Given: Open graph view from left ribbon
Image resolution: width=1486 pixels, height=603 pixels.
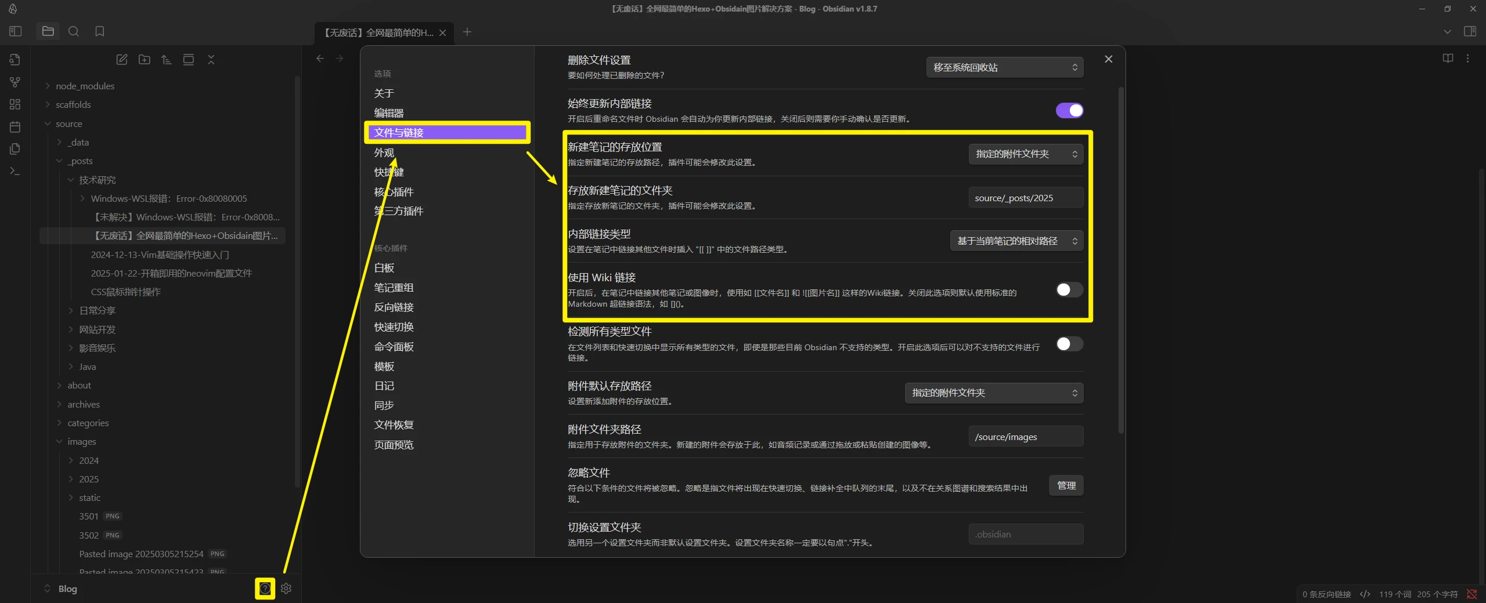Looking at the screenshot, I should pyautogui.click(x=15, y=82).
